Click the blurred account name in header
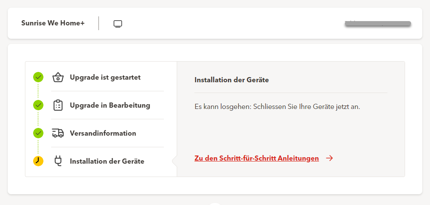Viewport: 430px width, 205px height. click(x=378, y=24)
